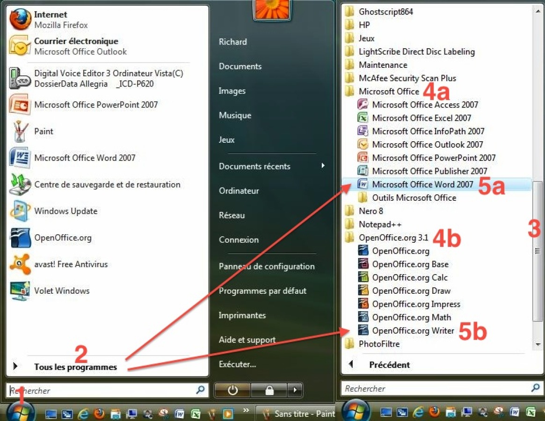The image size is (545, 421).
Task: Click the OpenOffice.org Draw icon
Action: click(x=363, y=290)
